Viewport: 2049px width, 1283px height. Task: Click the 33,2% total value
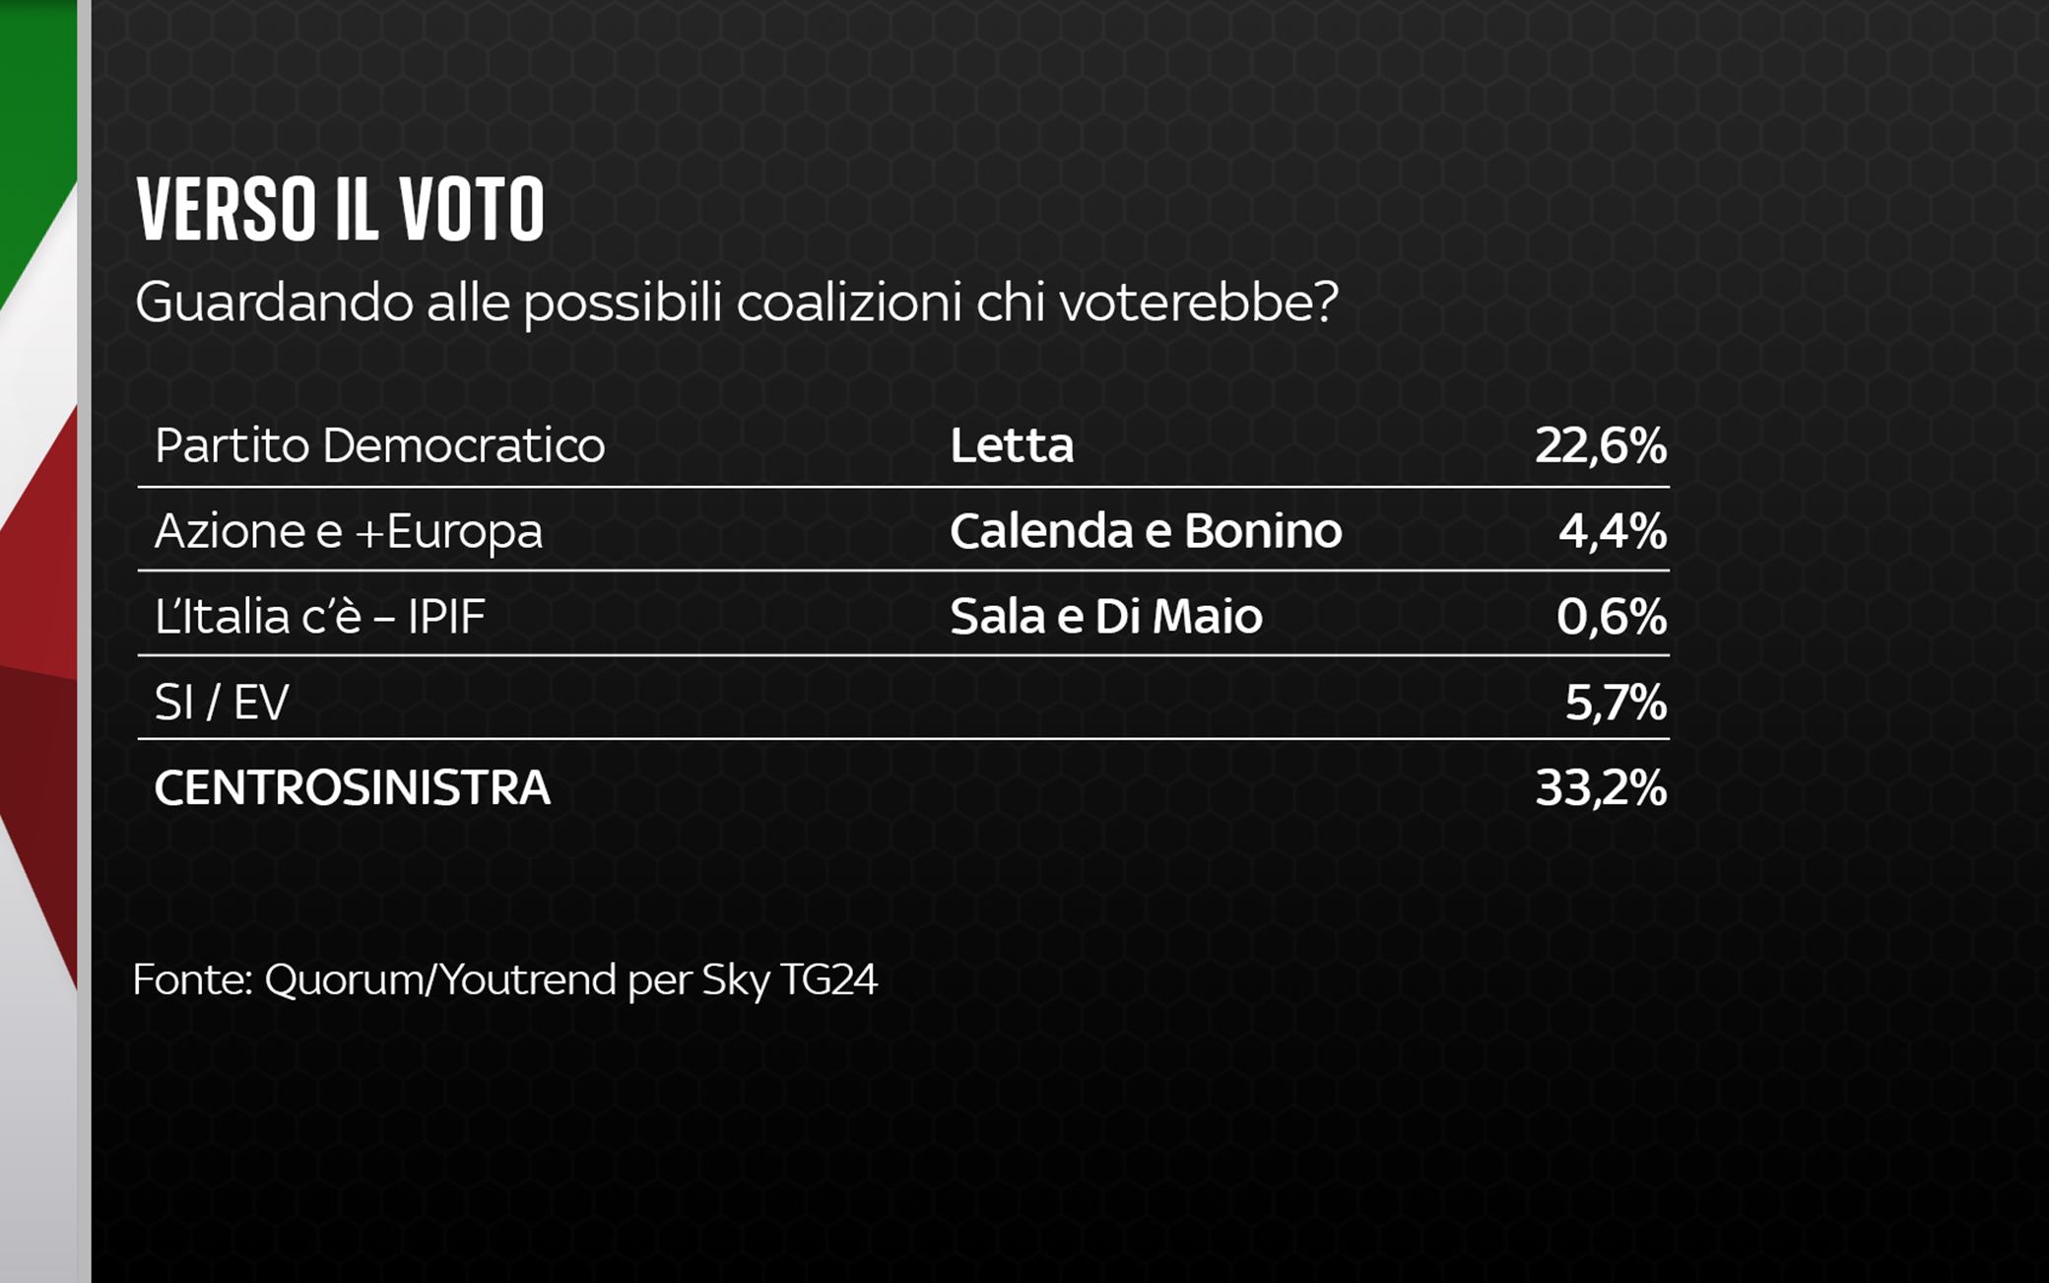1601,788
